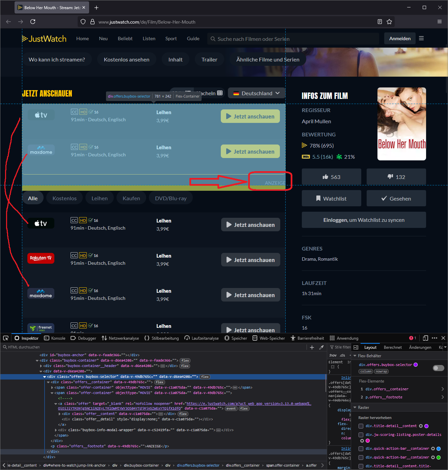Click the Rakuten TV provider logo
The width and height of the screenshot is (448, 470).
pos(41,258)
